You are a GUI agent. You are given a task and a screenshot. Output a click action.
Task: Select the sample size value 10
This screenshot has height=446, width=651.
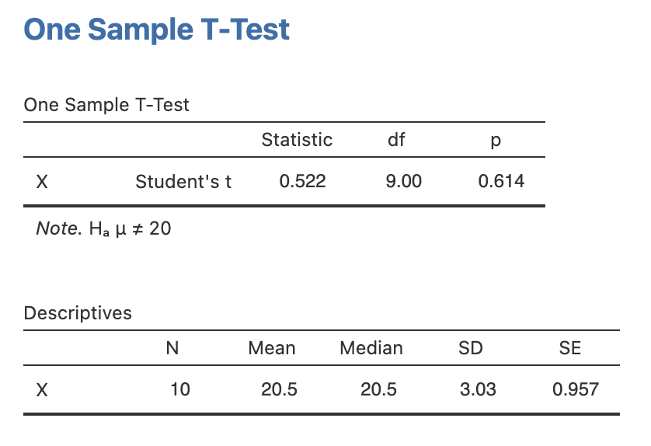(x=180, y=389)
